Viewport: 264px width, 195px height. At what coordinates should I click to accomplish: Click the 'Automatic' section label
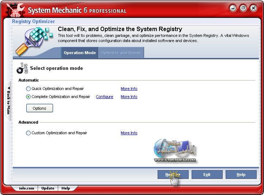[x=29, y=80]
